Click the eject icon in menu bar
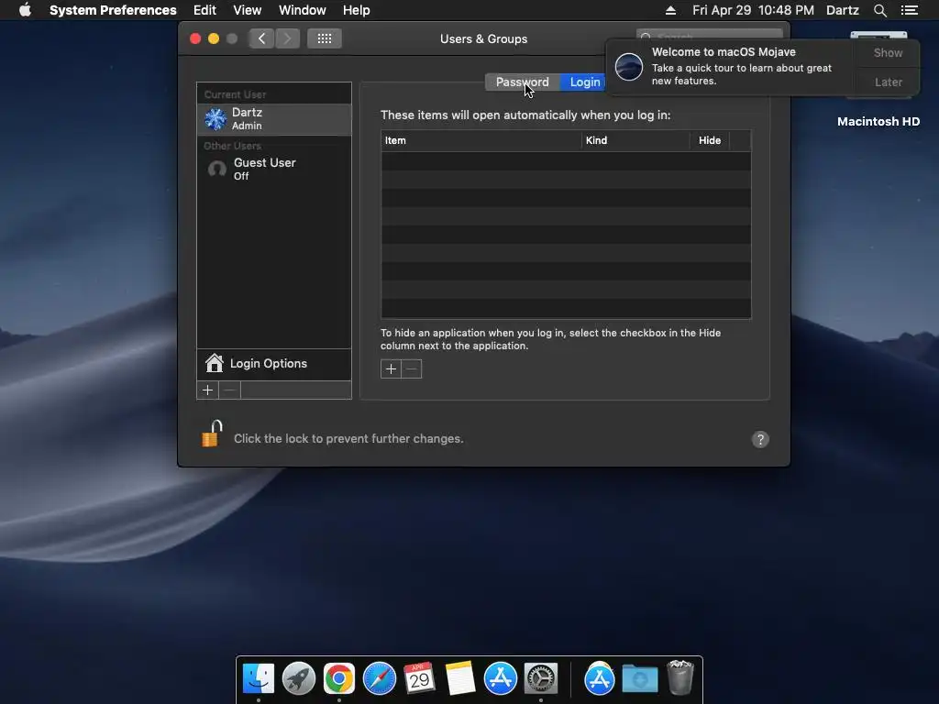 [670, 10]
